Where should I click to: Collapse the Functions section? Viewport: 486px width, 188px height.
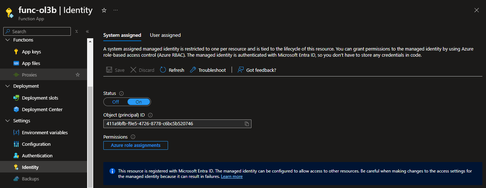[x=8, y=40]
